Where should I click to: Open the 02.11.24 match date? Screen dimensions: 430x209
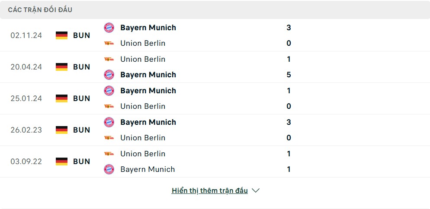26,35
